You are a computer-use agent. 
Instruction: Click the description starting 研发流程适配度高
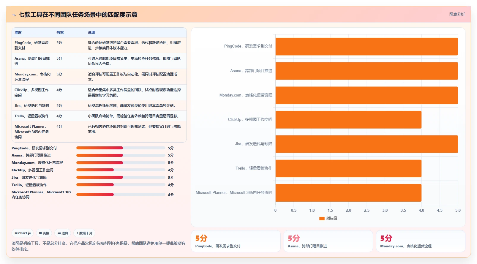click(x=132, y=106)
